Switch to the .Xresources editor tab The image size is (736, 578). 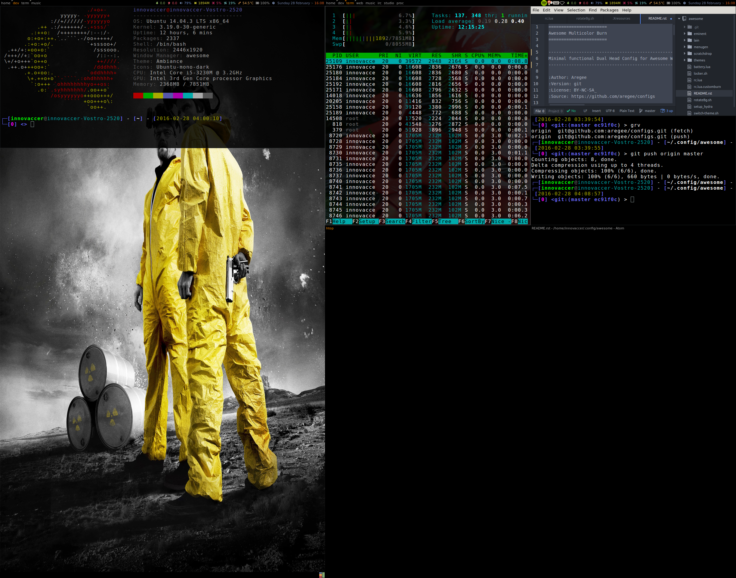(x=621, y=19)
